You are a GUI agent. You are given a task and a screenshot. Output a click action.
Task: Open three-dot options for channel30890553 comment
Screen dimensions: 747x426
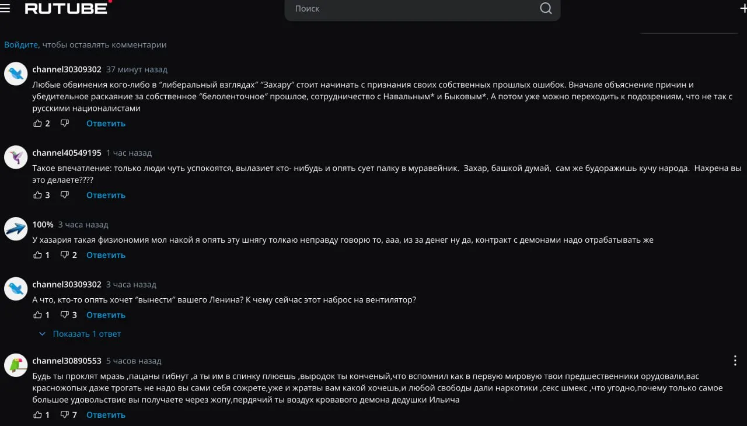(735, 361)
